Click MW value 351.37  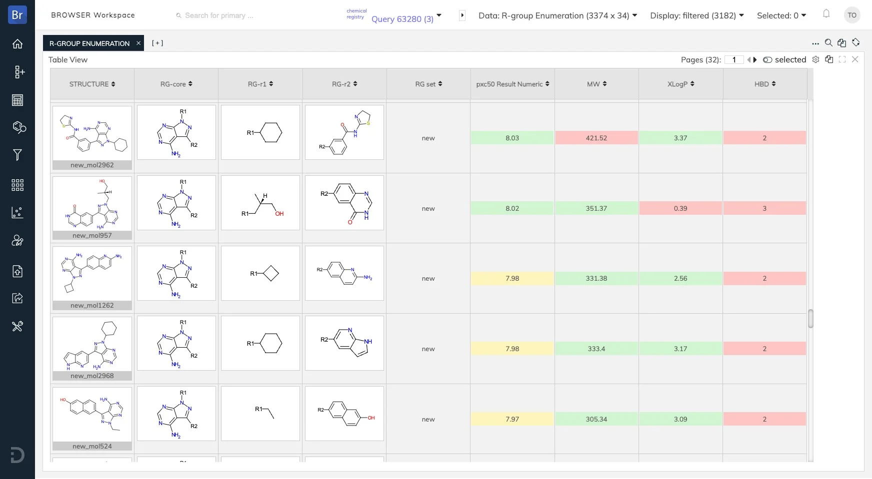[x=596, y=208]
